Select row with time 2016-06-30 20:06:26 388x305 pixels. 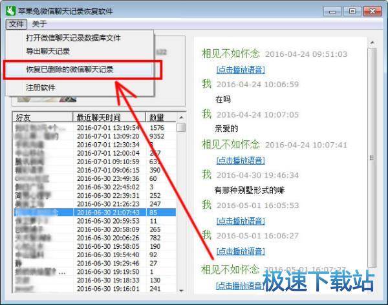[x=95, y=238]
